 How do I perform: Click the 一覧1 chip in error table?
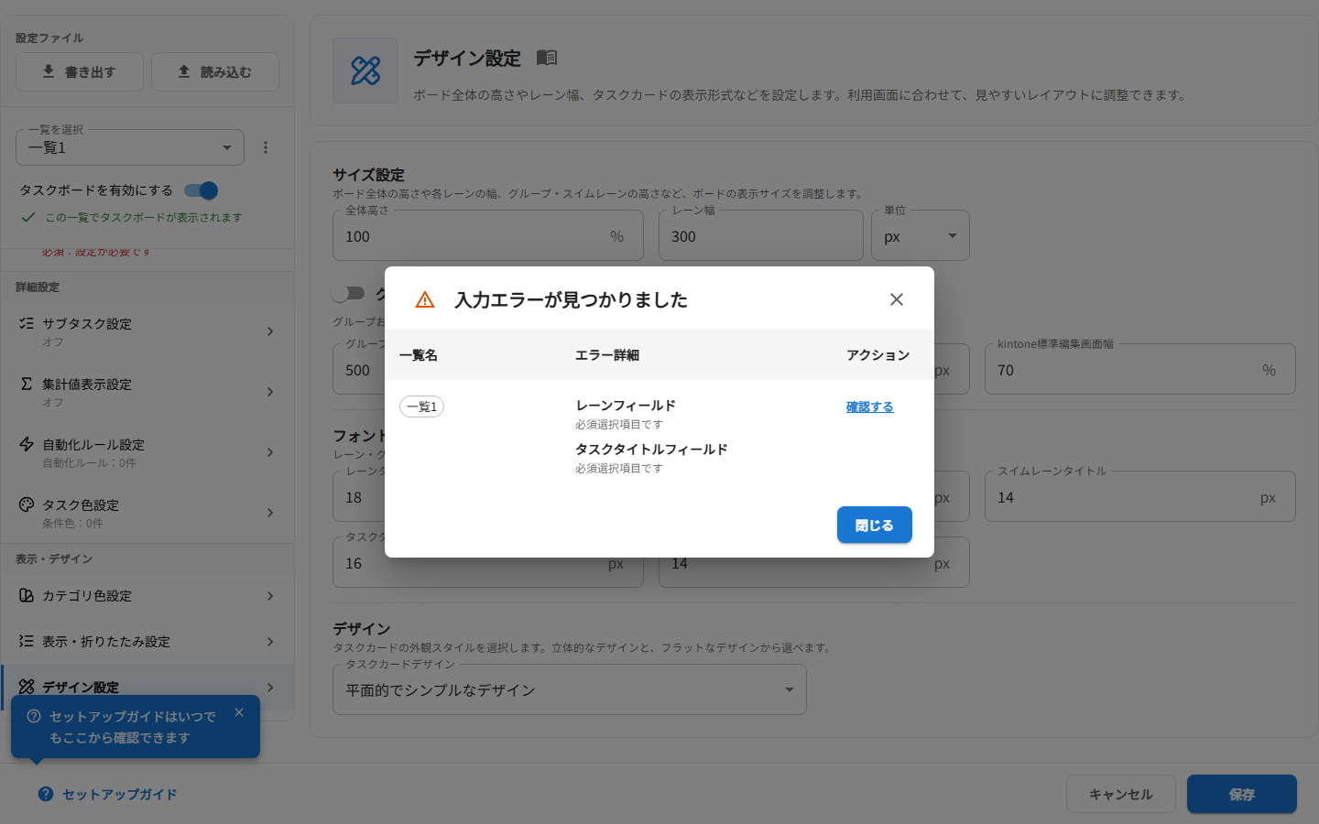[421, 407]
